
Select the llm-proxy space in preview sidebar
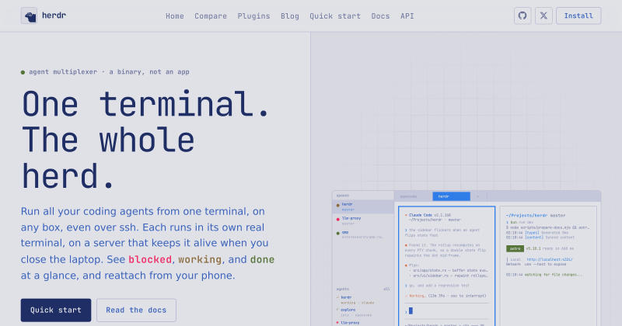pyautogui.click(x=363, y=220)
